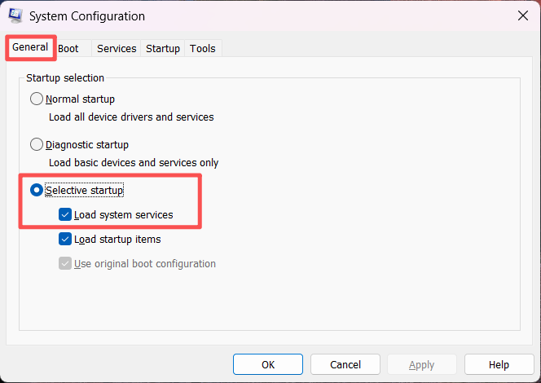The height and width of the screenshot is (383, 541).
Task: Click the Use original boot configuration checkbox
Action: tap(65, 263)
